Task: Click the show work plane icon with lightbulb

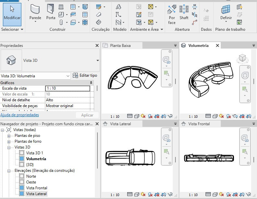Action: [240, 7]
